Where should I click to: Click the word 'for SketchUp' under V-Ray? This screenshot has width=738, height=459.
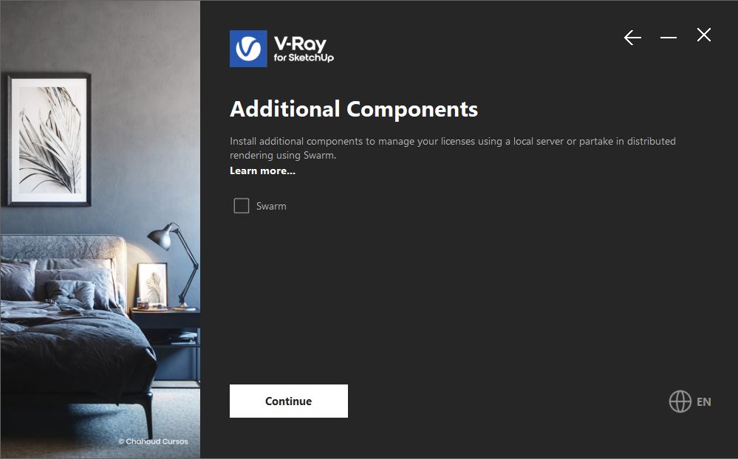304,58
